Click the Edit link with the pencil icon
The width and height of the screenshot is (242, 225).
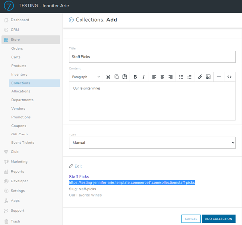tap(76, 166)
